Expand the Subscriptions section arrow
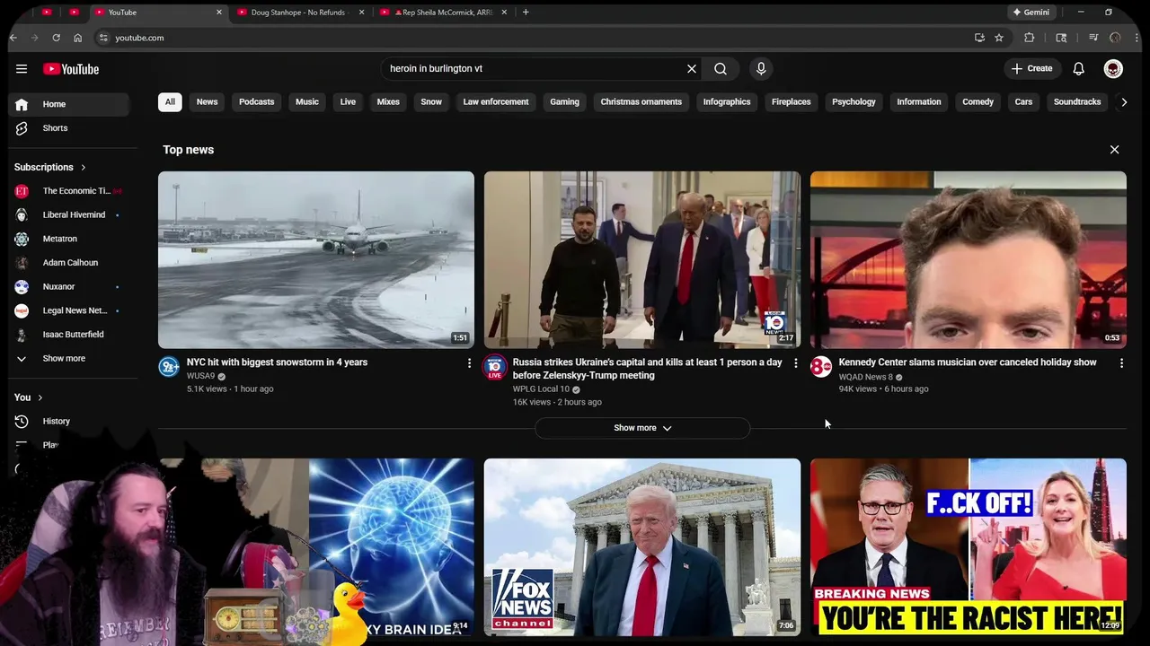This screenshot has width=1150, height=646. click(x=84, y=167)
